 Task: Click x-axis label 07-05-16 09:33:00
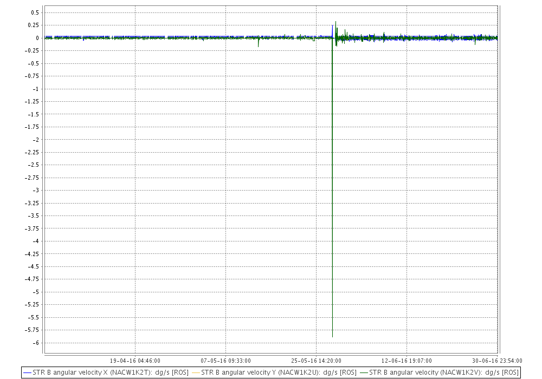point(225,361)
